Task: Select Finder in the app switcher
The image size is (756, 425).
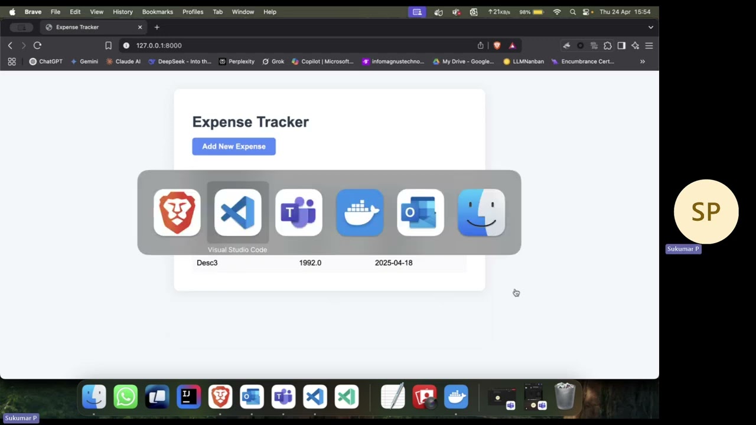Action: click(x=481, y=212)
